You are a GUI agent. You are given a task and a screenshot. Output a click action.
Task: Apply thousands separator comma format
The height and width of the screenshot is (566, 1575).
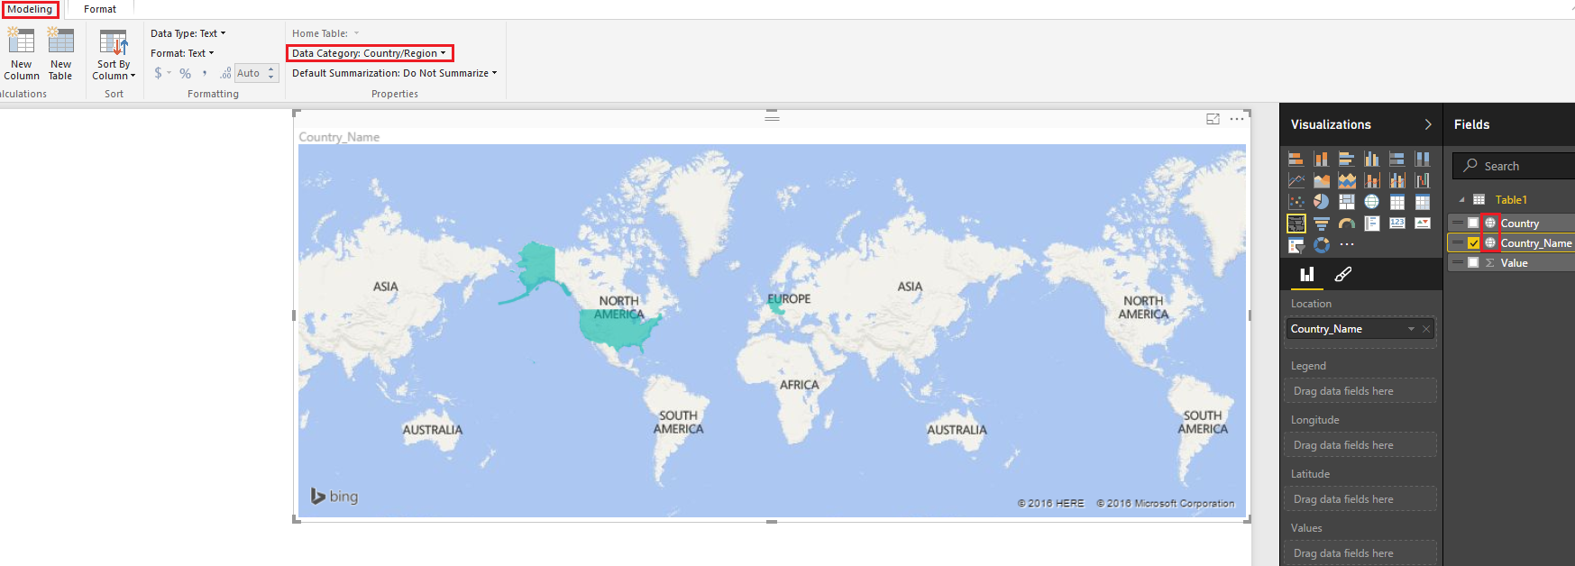click(x=205, y=73)
